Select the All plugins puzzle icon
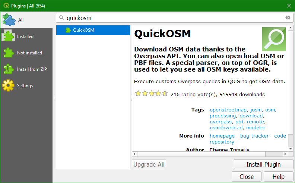The width and height of the screenshot is (295, 183). [9, 20]
